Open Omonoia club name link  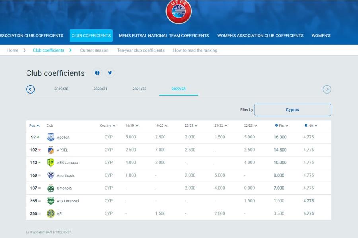[x=64, y=188]
